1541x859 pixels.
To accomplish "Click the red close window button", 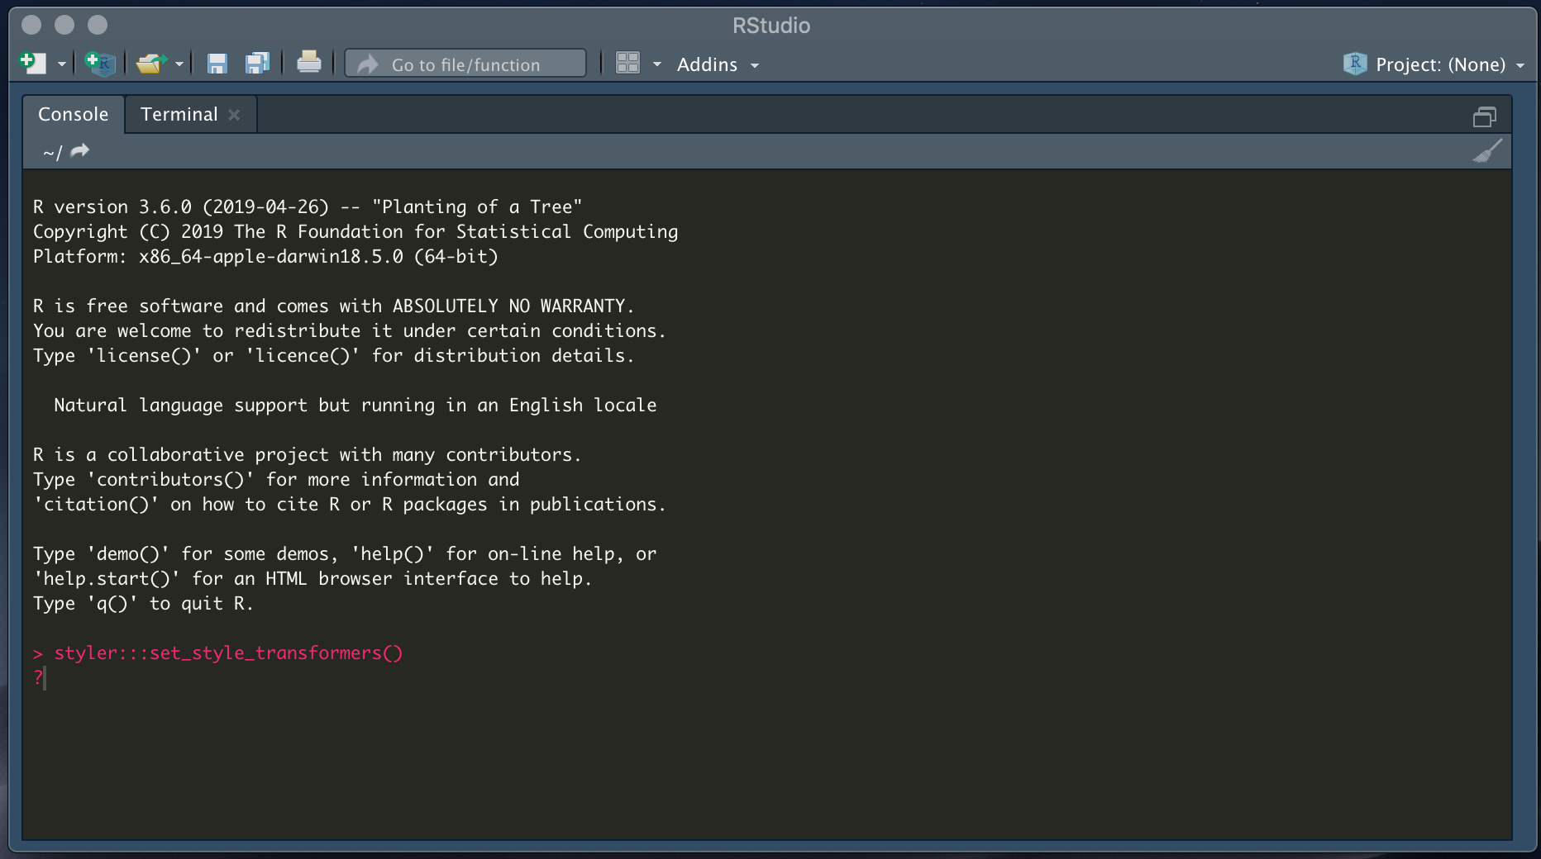I will coord(31,25).
